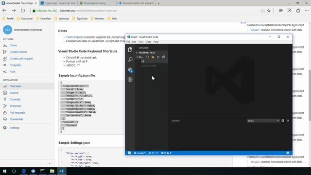Click the TestComplete link in Notes
311x175 pixels.
point(74,37)
